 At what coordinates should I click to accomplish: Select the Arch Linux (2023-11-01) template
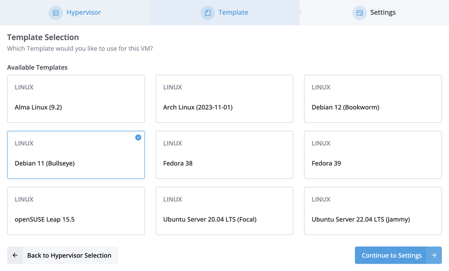coord(224,99)
